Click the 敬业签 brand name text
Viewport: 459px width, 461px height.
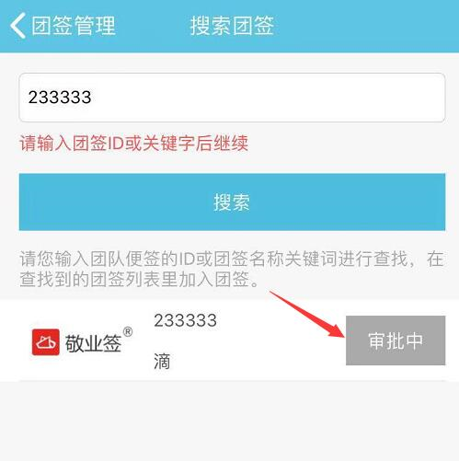(x=93, y=343)
